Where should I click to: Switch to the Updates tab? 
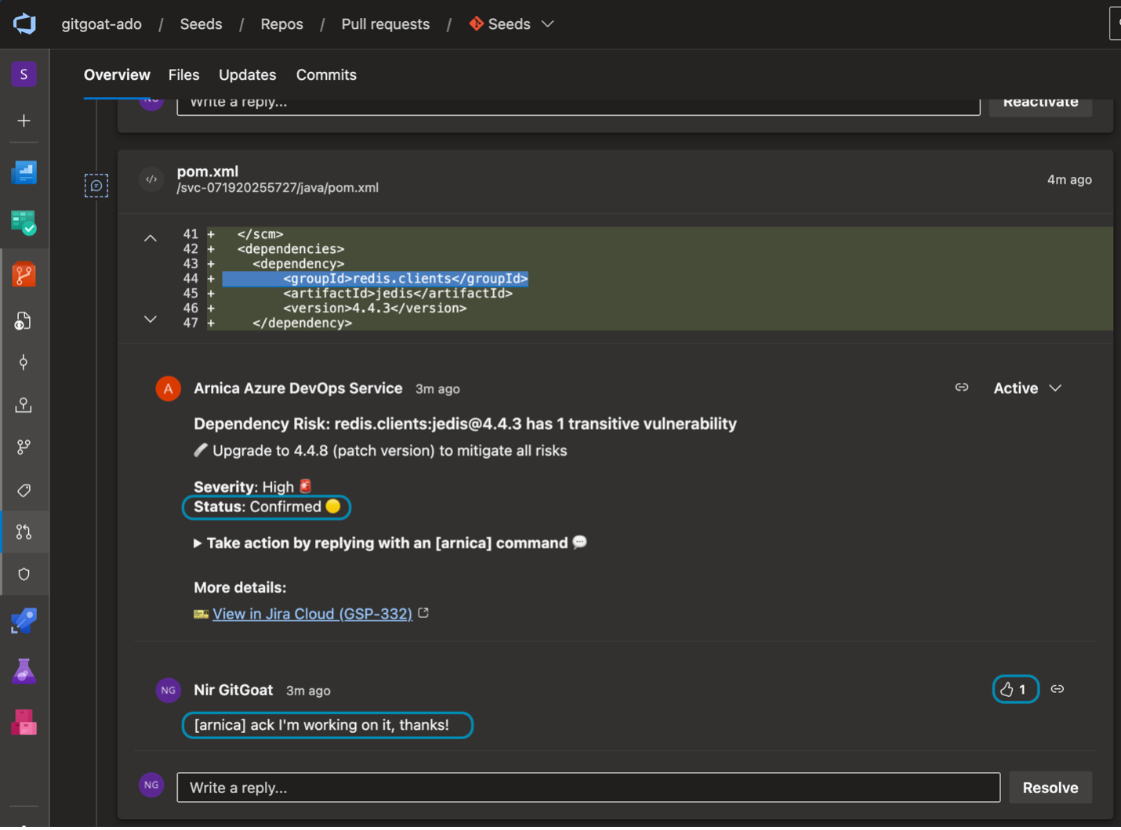click(x=248, y=75)
